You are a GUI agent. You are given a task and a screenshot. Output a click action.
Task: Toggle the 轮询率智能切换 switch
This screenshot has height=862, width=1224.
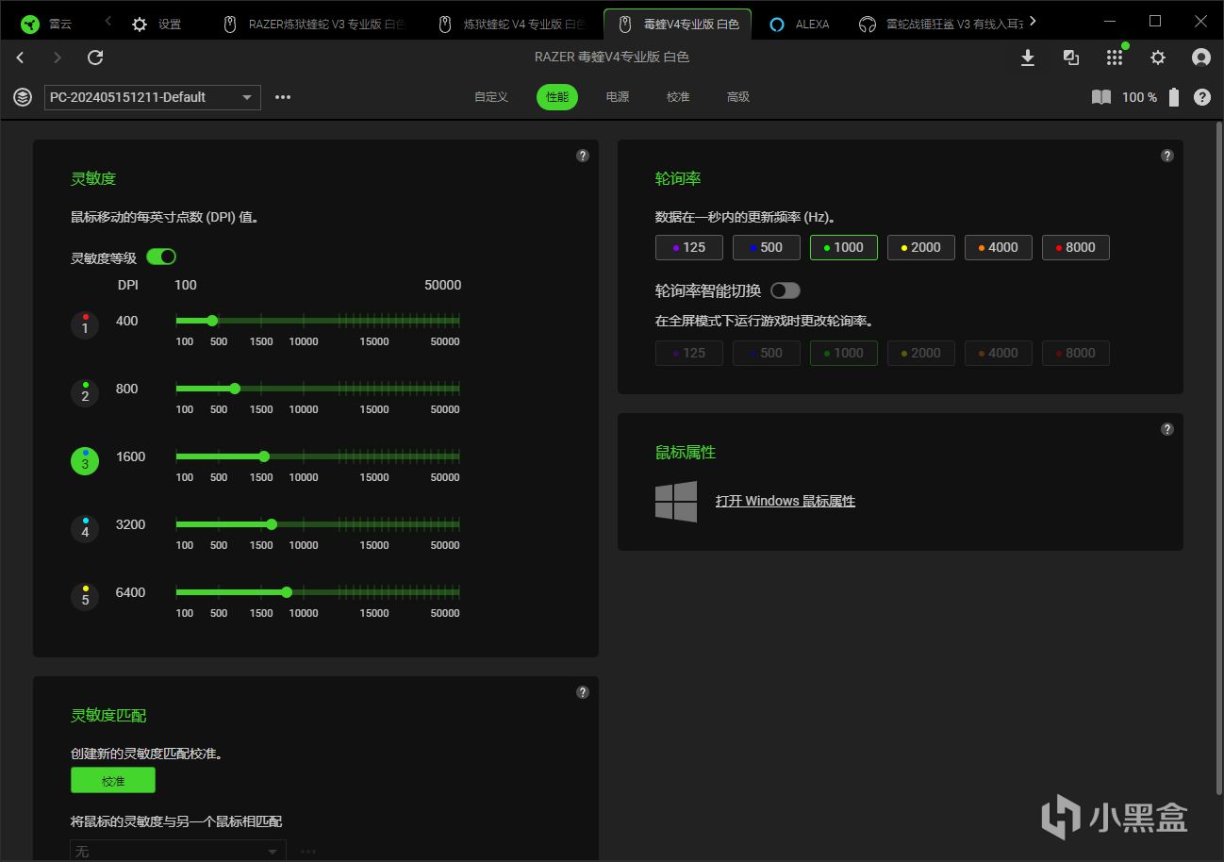pyautogui.click(x=786, y=290)
